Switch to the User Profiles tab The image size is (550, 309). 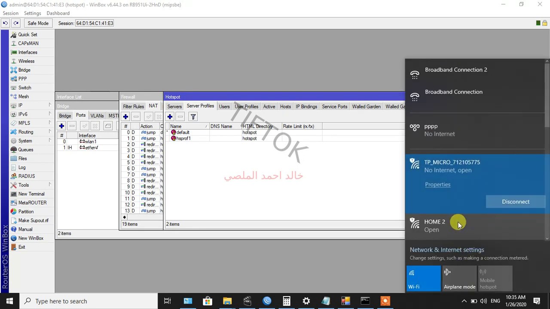coord(246,106)
